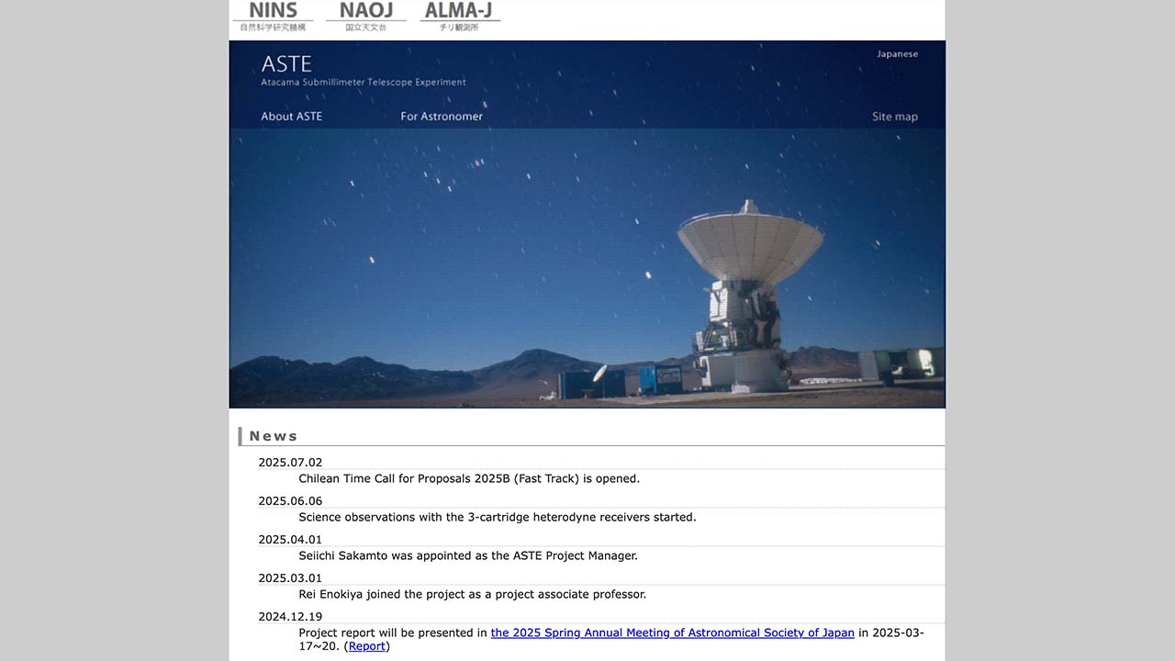Screen dimensions: 1175x661
Task: Open the 2025 Spring Annual Meeting link
Action: click(672, 633)
